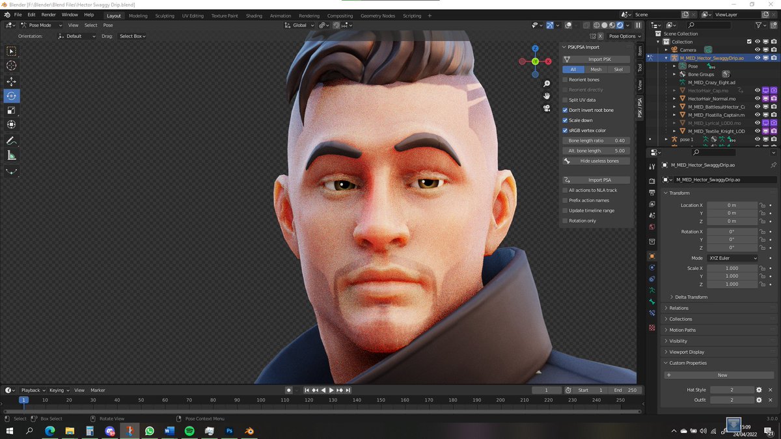Select the Cursor tool
Viewport: 781px width, 439px height.
tap(12, 66)
